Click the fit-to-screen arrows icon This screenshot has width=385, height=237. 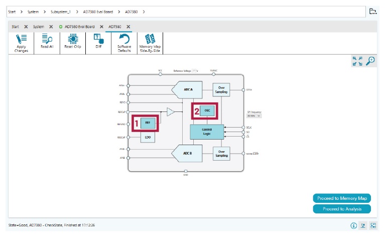point(357,61)
